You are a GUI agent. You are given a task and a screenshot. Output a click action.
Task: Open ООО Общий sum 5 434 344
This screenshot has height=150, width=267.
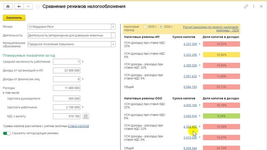tap(190, 148)
